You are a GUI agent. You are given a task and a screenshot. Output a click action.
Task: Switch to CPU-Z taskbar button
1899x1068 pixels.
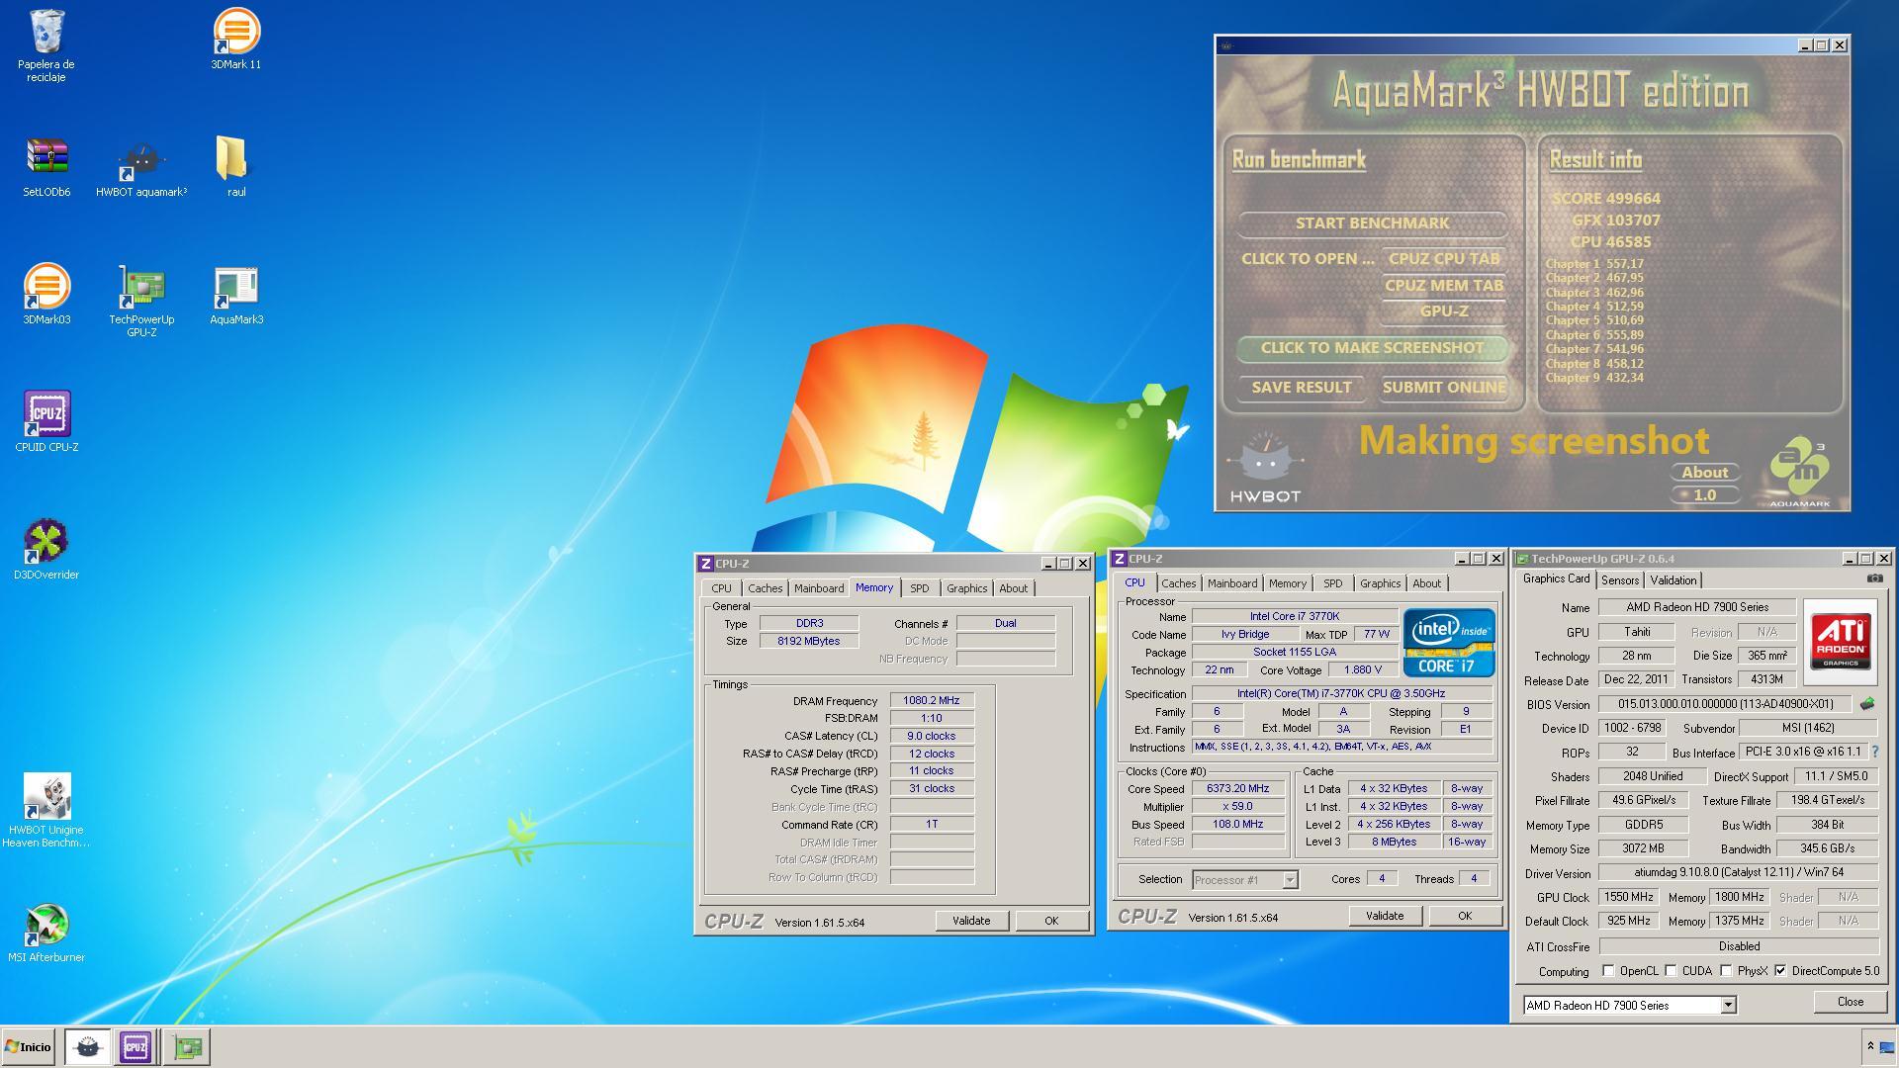[136, 1047]
